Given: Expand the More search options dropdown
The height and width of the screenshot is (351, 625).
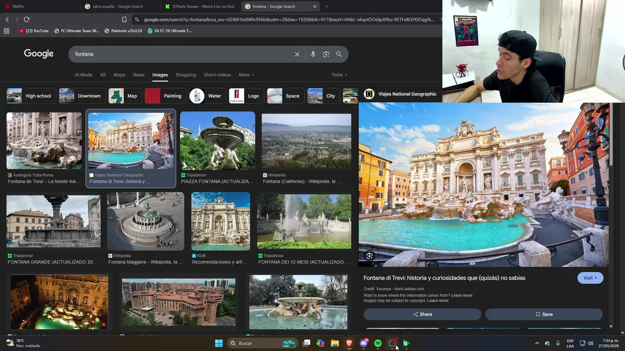Looking at the screenshot, I should [x=246, y=75].
